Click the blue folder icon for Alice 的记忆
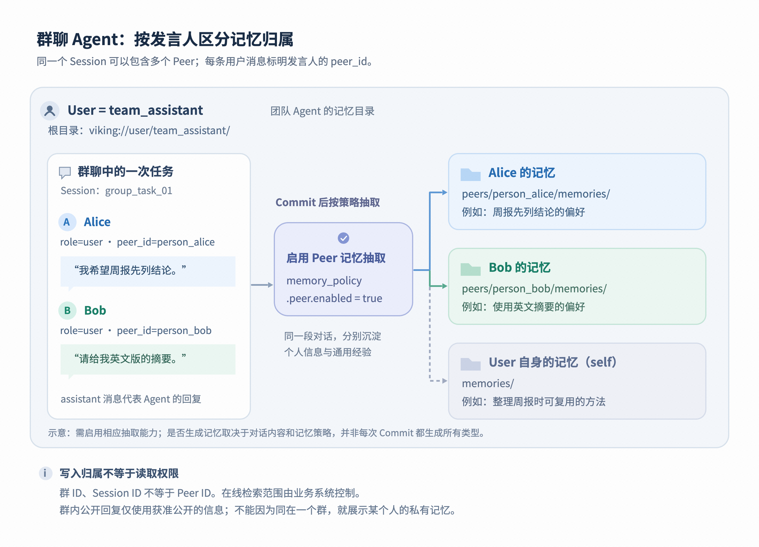The width and height of the screenshot is (759, 547). [x=471, y=174]
